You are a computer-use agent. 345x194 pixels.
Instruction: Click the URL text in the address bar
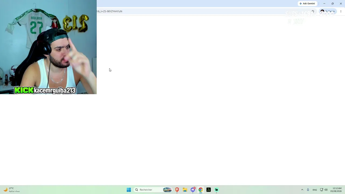(109, 11)
